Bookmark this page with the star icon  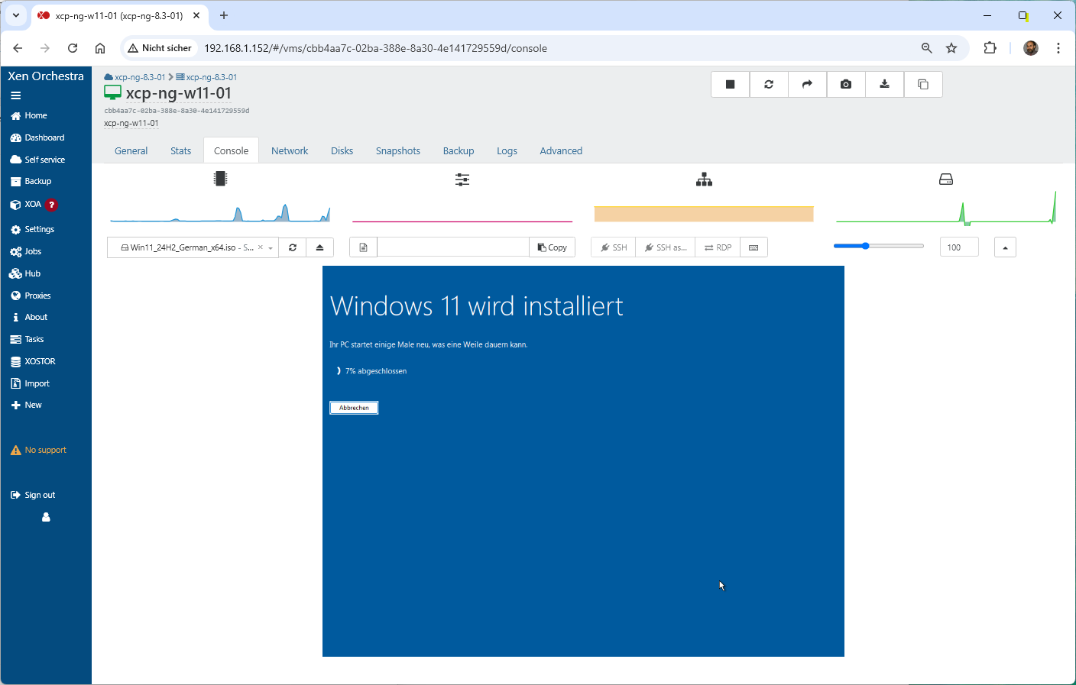pos(951,48)
